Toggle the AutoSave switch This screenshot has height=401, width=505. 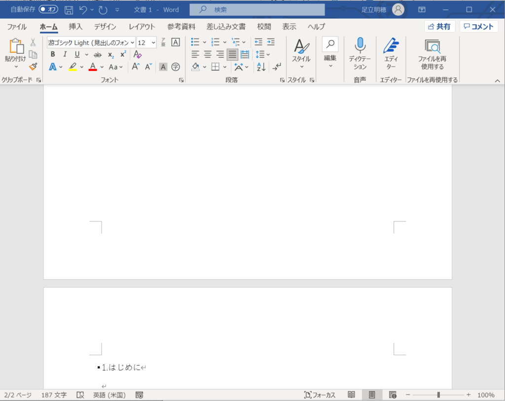point(48,10)
